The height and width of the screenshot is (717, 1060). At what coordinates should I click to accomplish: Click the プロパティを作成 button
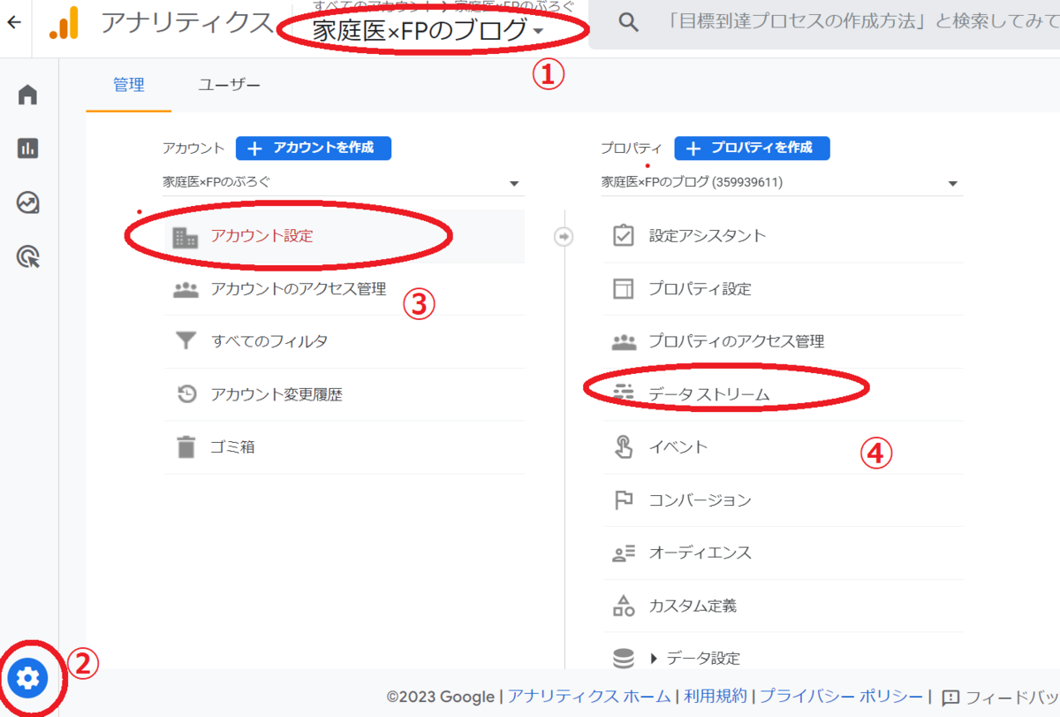752,148
